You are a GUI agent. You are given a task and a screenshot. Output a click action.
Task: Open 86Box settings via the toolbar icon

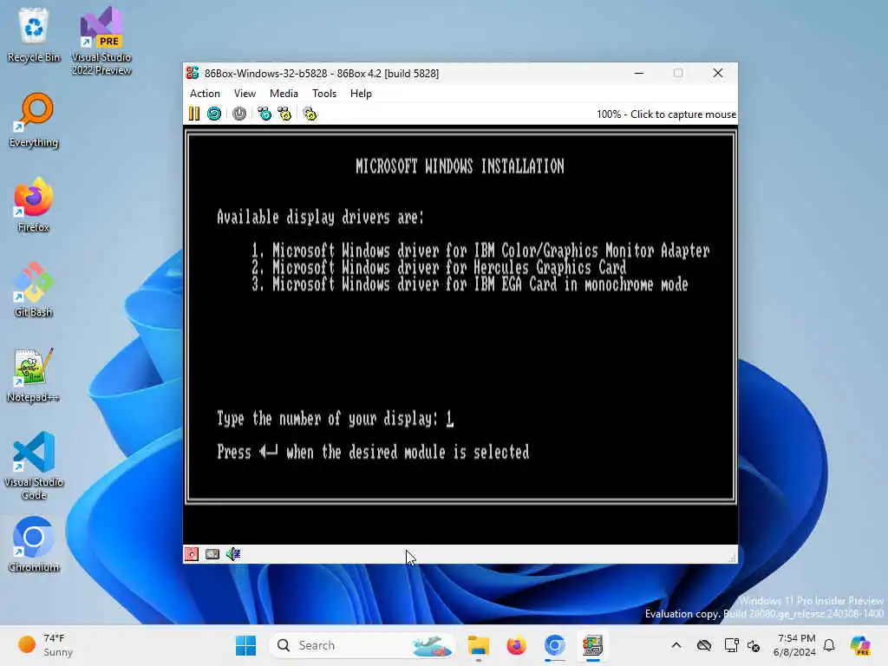[x=310, y=114]
